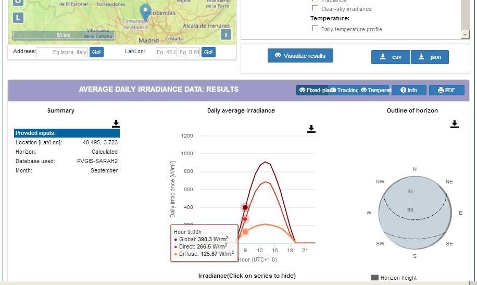Open the map info 'i' button
The image size is (477, 285).
point(225,34)
